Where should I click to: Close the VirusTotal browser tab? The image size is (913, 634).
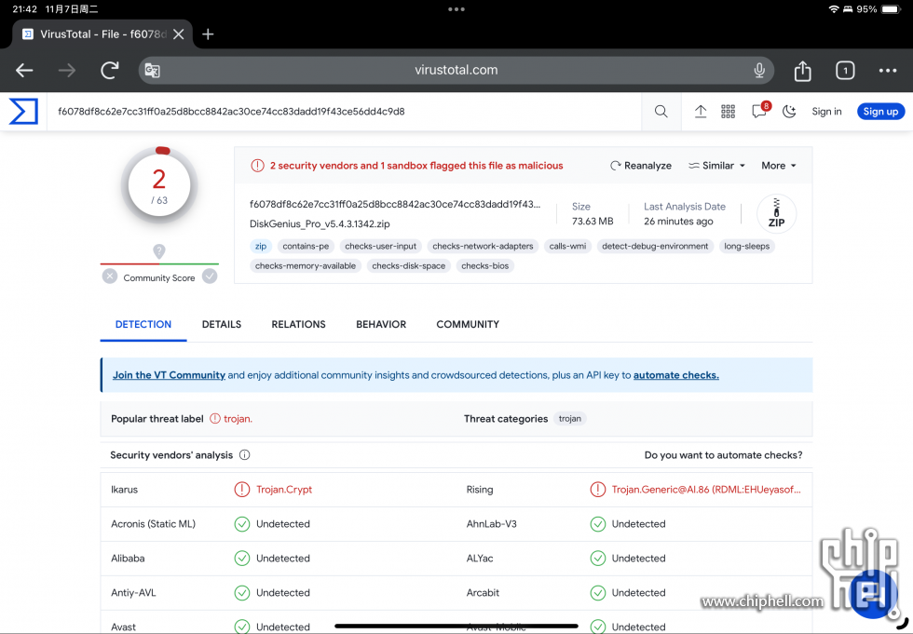tap(179, 34)
